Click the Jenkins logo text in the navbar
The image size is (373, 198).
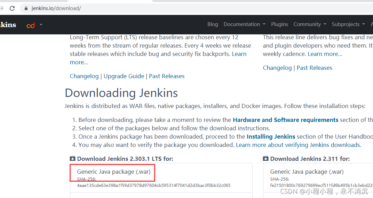(x=8, y=25)
